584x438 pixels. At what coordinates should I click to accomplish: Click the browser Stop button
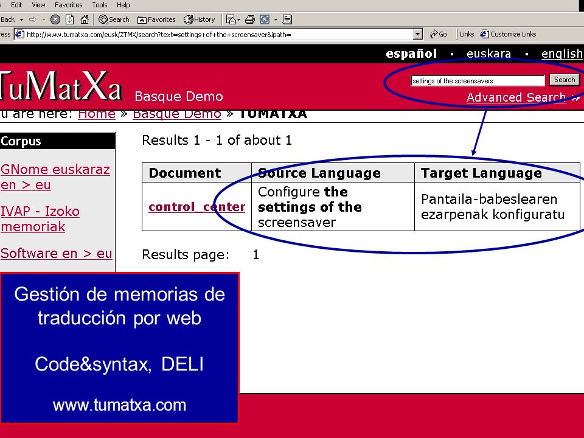tap(55, 19)
